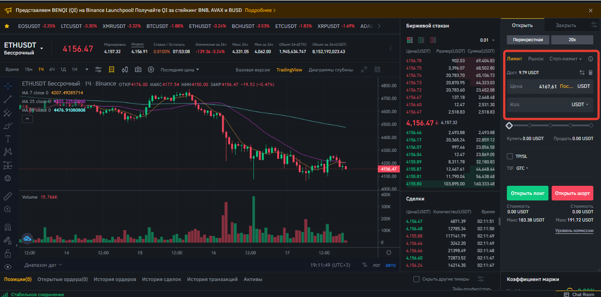This screenshot has width=601, height=297.
Task: Toggle hide all drawings eye icon
Action: (7, 266)
